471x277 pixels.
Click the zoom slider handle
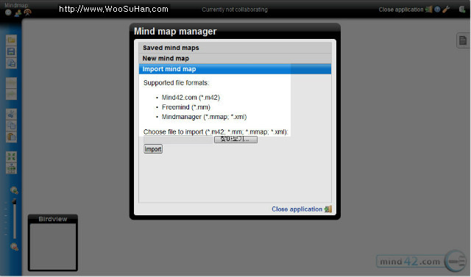[x=14, y=202]
